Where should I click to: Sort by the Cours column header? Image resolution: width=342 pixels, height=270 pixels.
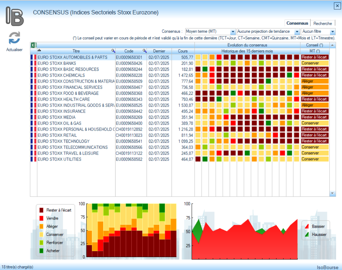[183, 51]
